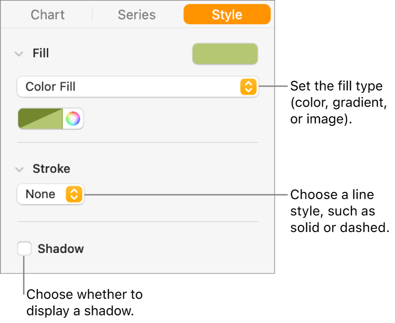
Task: Open the two-tone green color well
Action: pyautogui.click(x=41, y=119)
